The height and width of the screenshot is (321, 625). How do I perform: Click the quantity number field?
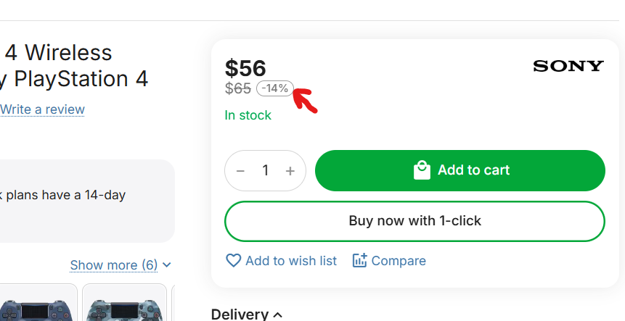[x=266, y=171]
